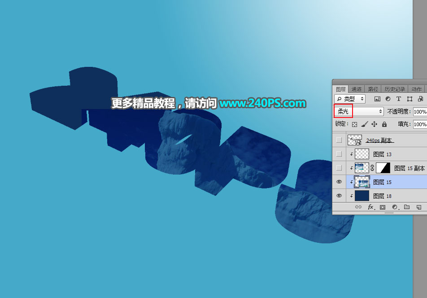Click the 填充 value field
The width and height of the screenshot is (427, 298).
(x=420, y=124)
